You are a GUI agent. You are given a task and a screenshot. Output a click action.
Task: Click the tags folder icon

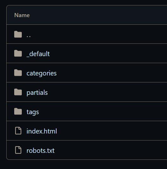tap(18, 111)
